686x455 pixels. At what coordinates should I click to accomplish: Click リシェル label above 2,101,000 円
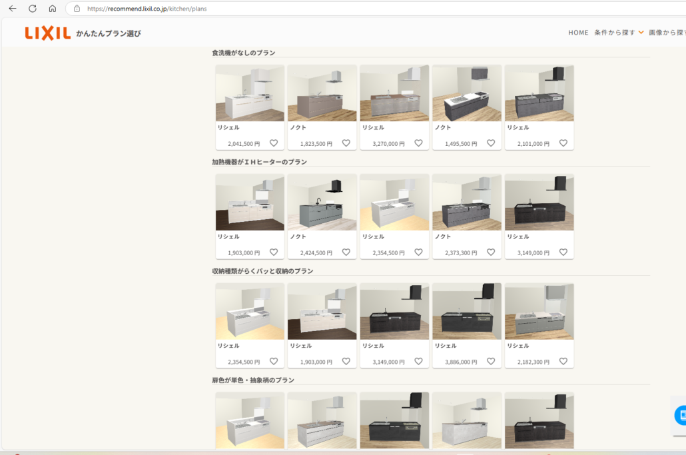click(518, 127)
